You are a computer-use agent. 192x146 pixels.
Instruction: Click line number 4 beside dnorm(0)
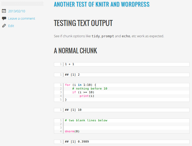point(61,132)
